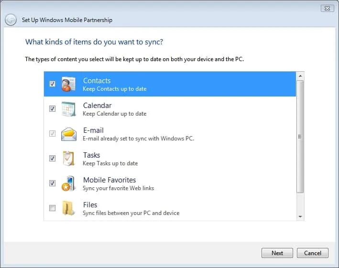Enable the Files sync checkbox
339x268 pixels.
[x=52, y=208]
